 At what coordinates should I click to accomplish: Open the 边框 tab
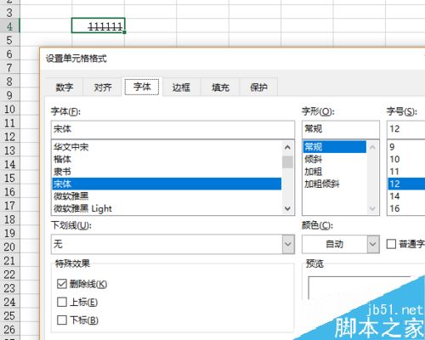tap(181, 88)
